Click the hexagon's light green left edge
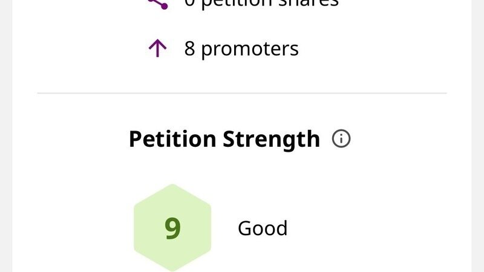The width and height of the screenshot is (484, 272). (x=139, y=228)
